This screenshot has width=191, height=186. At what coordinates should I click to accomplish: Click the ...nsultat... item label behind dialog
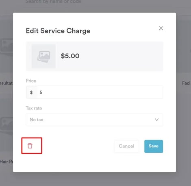tap(7, 83)
